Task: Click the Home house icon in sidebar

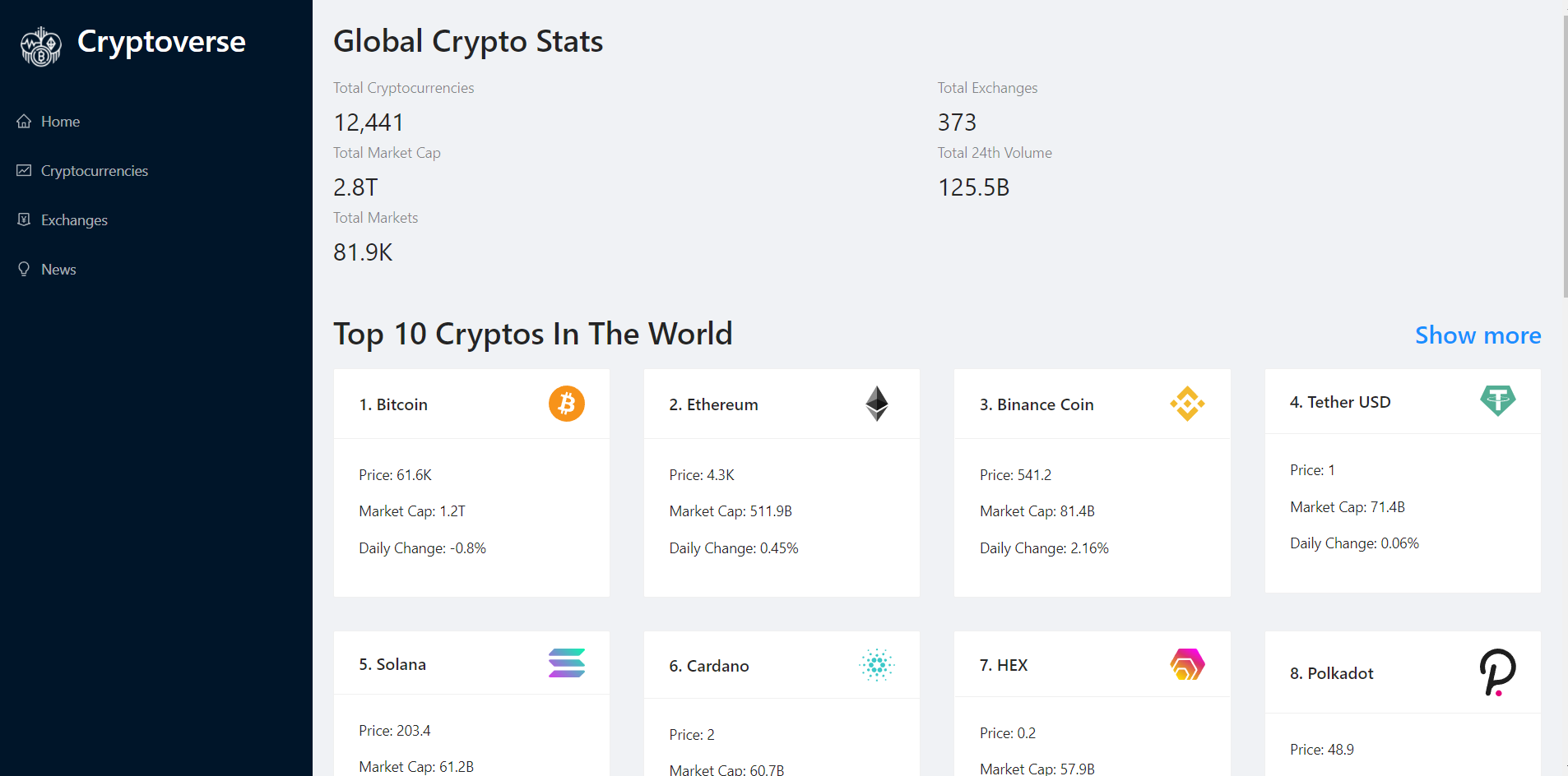Action: pos(24,121)
